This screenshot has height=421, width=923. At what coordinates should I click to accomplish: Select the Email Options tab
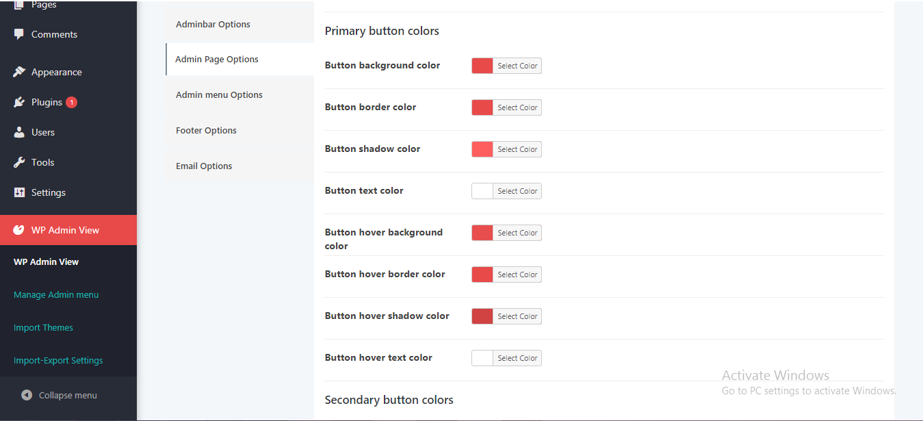click(x=204, y=166)
